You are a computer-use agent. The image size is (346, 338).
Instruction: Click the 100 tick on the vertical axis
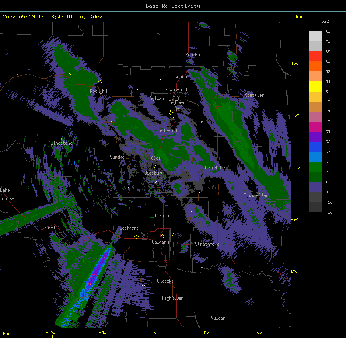click(295, 63)
